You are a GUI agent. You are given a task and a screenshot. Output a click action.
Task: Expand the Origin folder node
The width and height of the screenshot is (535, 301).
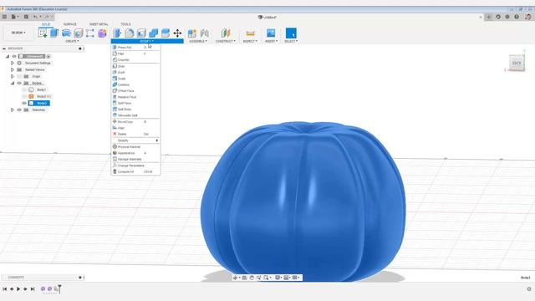(x=13, y=76)
